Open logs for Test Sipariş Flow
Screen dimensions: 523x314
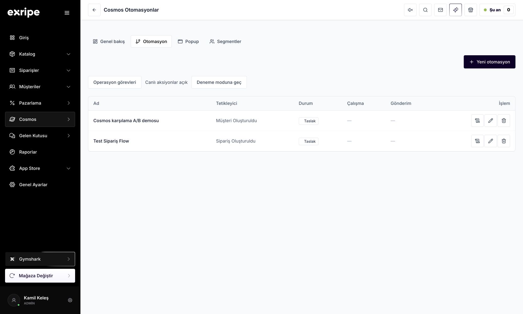[477, 141]
